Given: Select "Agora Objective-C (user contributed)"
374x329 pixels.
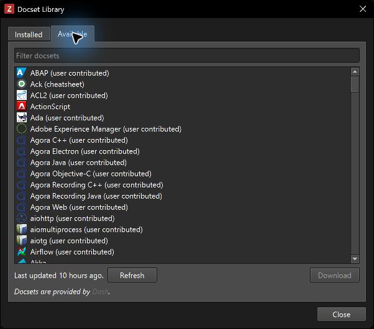Looking at the screenshot, I should (x=183, y=174).
